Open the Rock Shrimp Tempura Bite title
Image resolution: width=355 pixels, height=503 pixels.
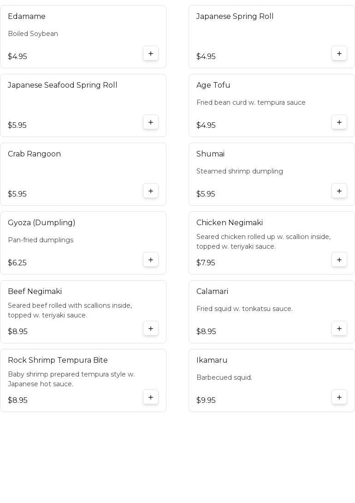(58, 360)
